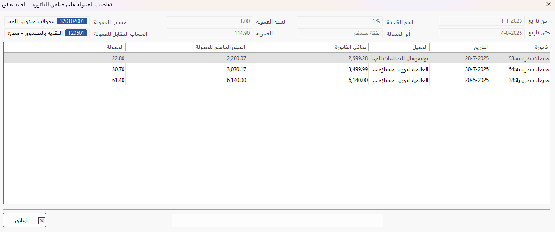Sort by صافي الفاتورة column header
This screenshot has width=555, height=232.
(x=308, y=47)
